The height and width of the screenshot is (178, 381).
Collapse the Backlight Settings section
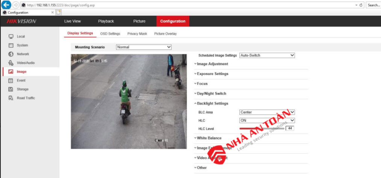click(212, 103)
